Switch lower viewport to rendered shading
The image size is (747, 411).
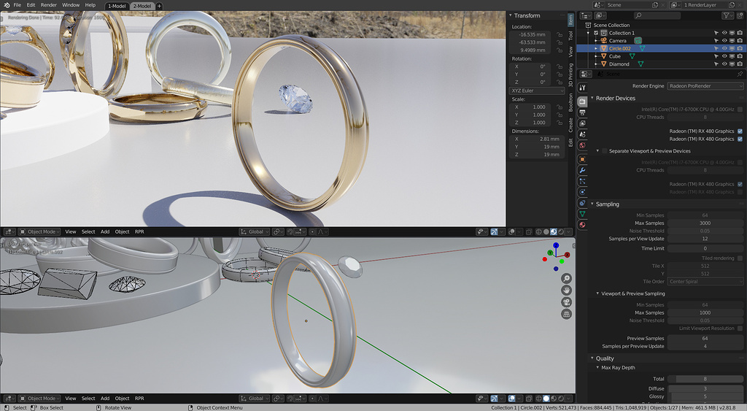561,399
